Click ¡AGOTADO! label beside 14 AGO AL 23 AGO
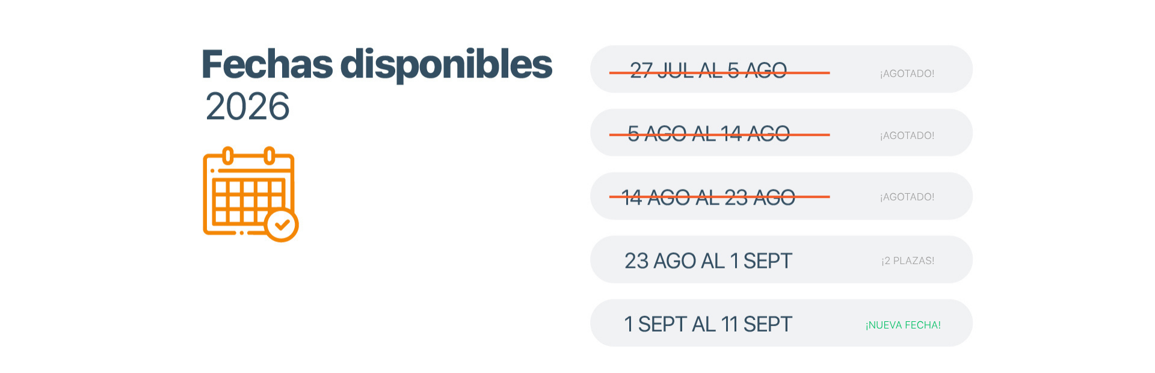 point(907,197)
